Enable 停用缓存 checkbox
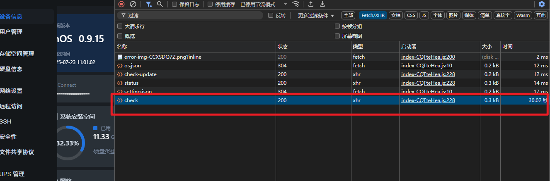Image resolution: width=550 pixels, height=181 pixels. pos(210,4)
